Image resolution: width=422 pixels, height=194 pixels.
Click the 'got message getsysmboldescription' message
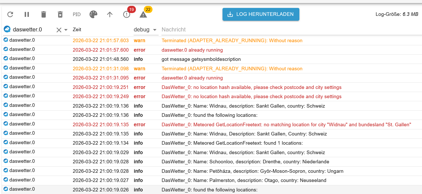[201, 59]
